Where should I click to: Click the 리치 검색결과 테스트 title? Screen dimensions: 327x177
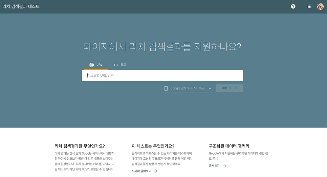(x=21, y=6)
